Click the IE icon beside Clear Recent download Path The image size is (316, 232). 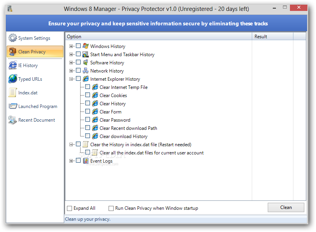point(95,128)
